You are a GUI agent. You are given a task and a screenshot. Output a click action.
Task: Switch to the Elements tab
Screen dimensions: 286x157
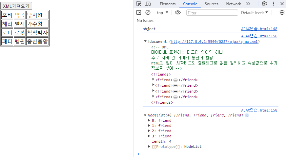tap(168, 4)
